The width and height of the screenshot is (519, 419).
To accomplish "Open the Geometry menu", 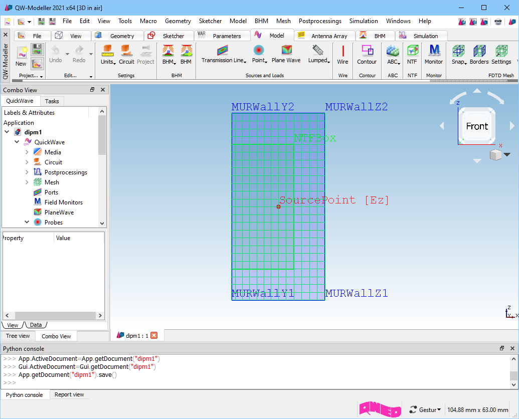I will coord(178,21).
